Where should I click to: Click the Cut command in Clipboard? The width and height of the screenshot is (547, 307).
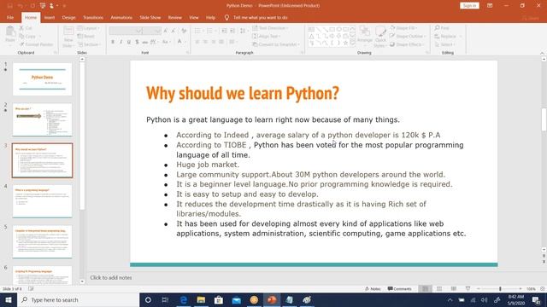coord(26,28)
